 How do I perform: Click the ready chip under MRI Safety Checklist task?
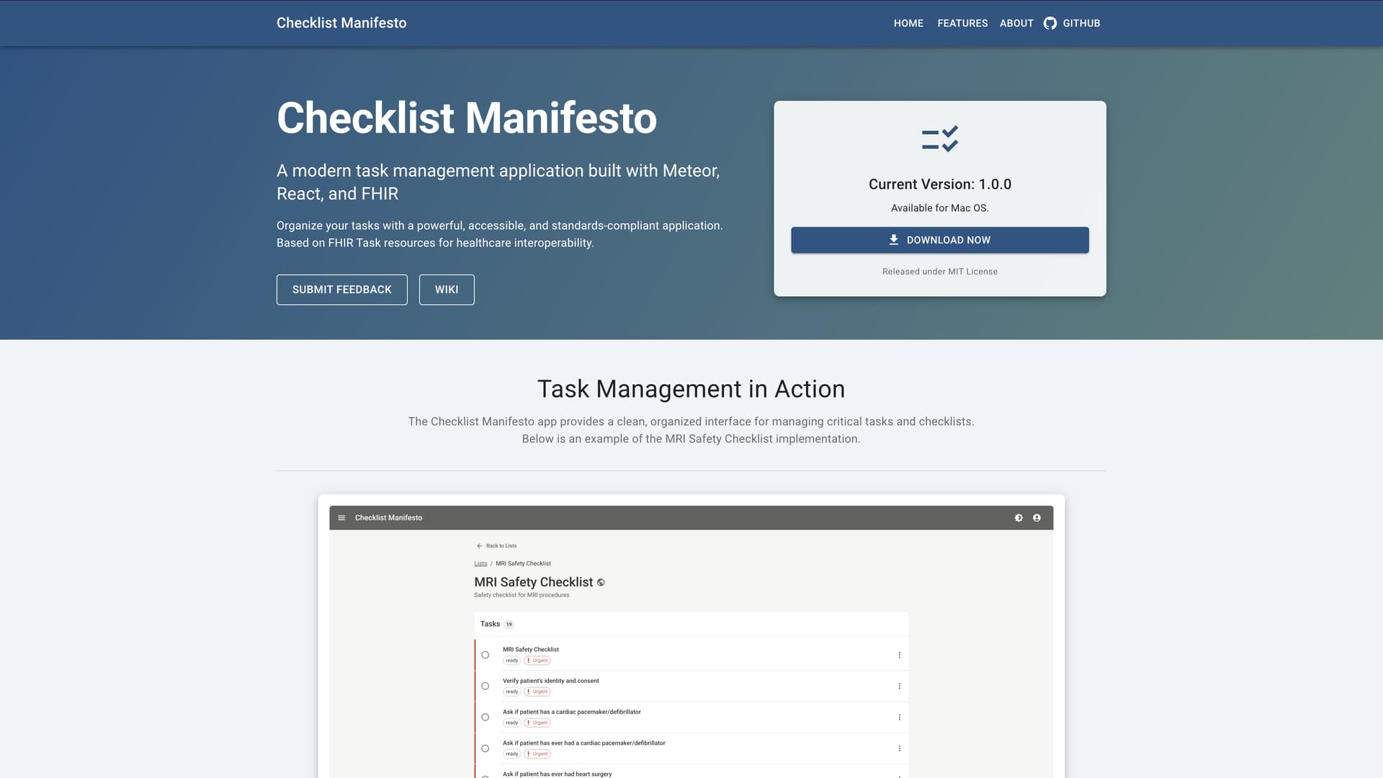click(511, 661)
